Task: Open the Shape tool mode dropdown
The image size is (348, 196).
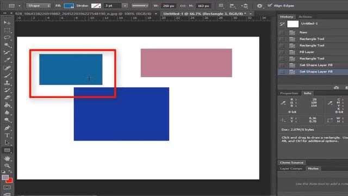Action: pyautogui.click(x=39, y=6)
